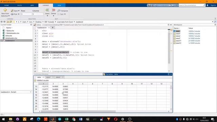Open the address bar path history dropdown

click(x=213, y=22)
